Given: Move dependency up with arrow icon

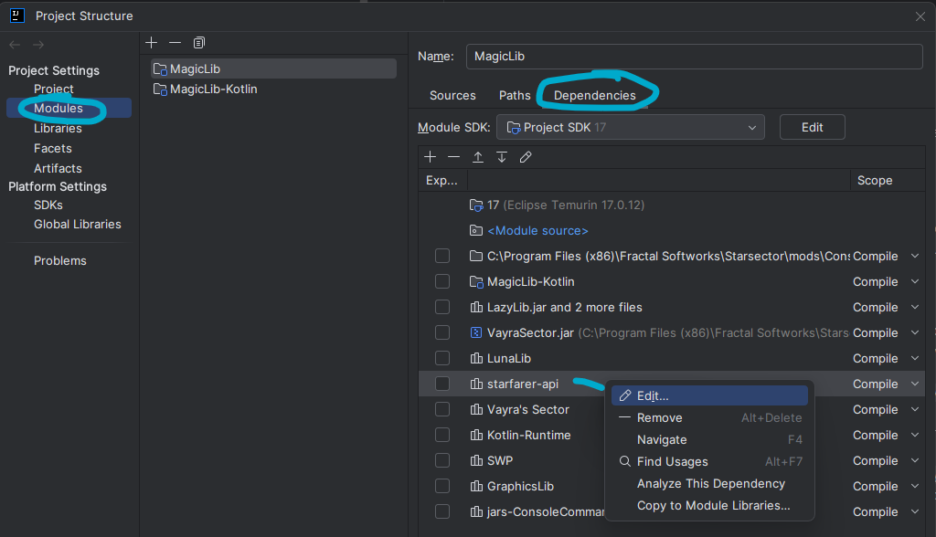Looking at the screenshot, I should coord(477,157).
